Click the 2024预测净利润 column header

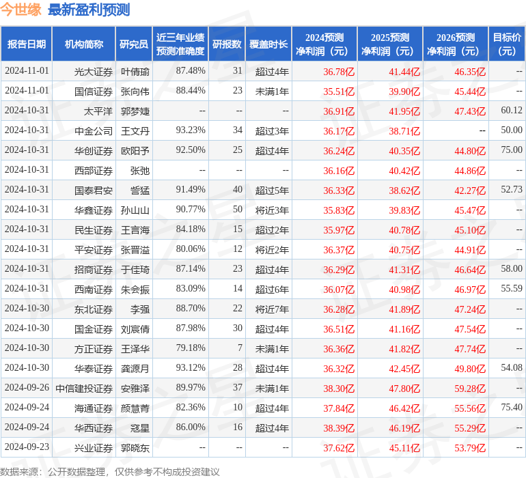(x=324, y=44)
